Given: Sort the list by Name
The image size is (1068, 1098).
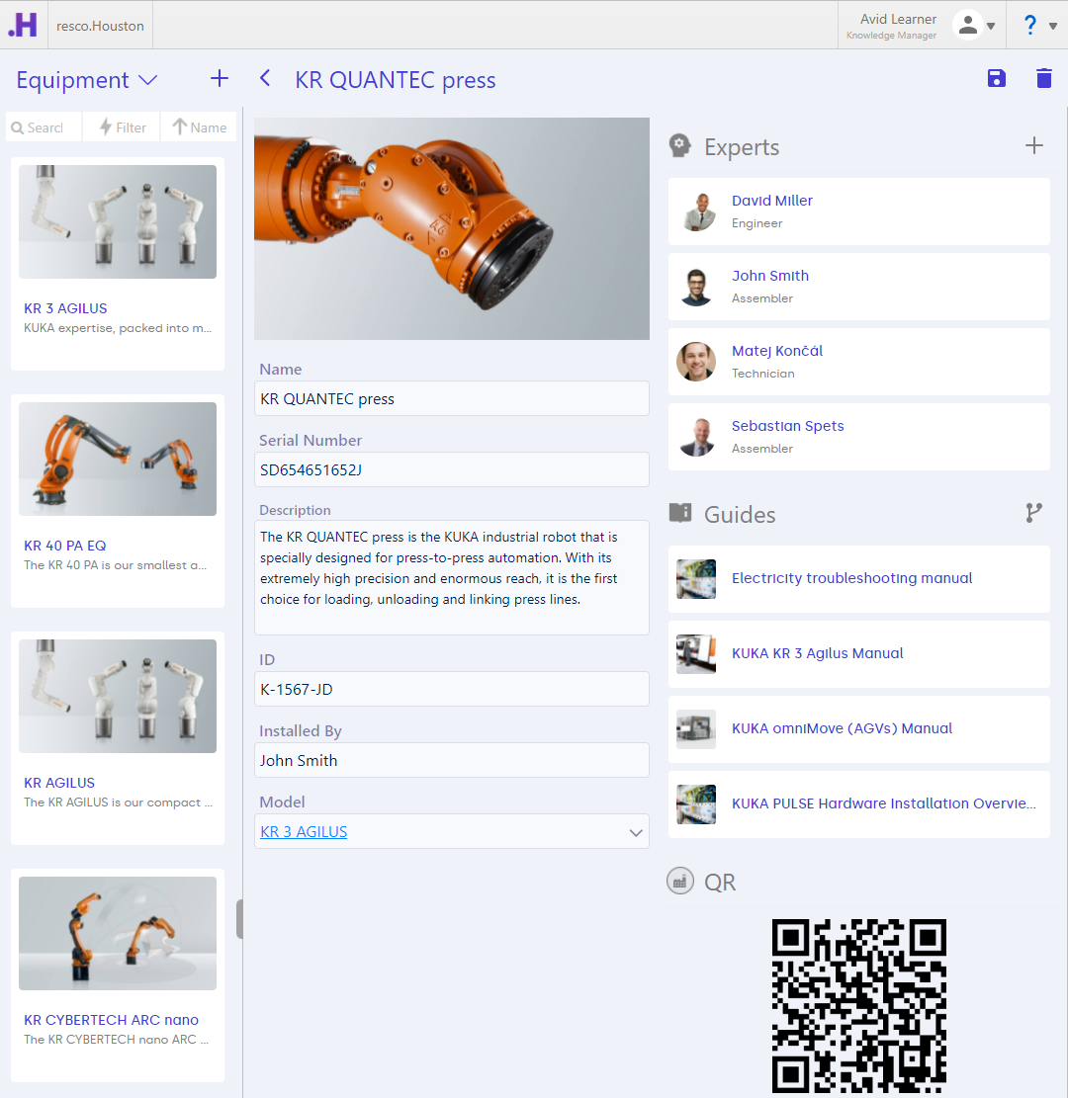Looking at the screenshot, I should pos(199,127).
